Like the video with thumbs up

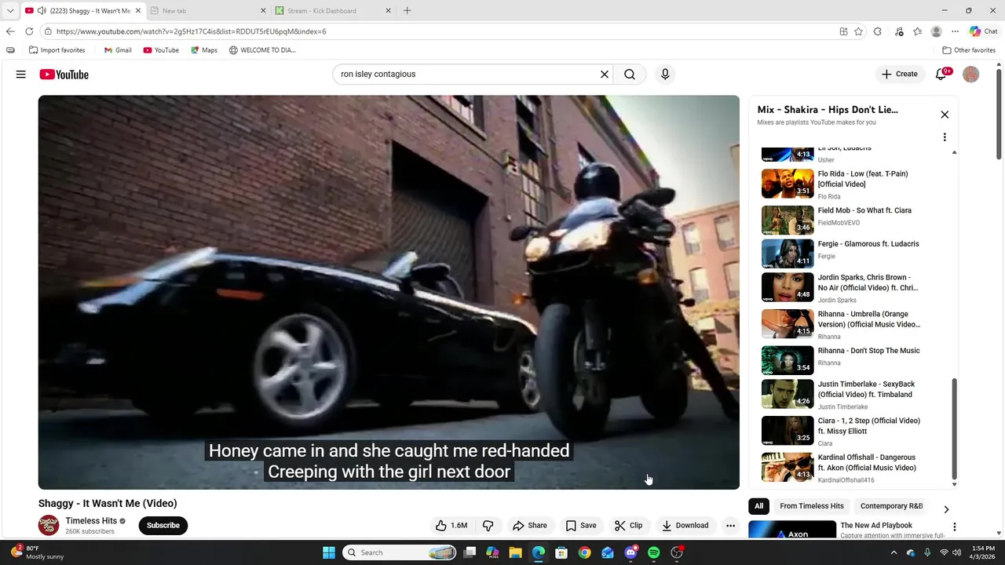(452, 526)
